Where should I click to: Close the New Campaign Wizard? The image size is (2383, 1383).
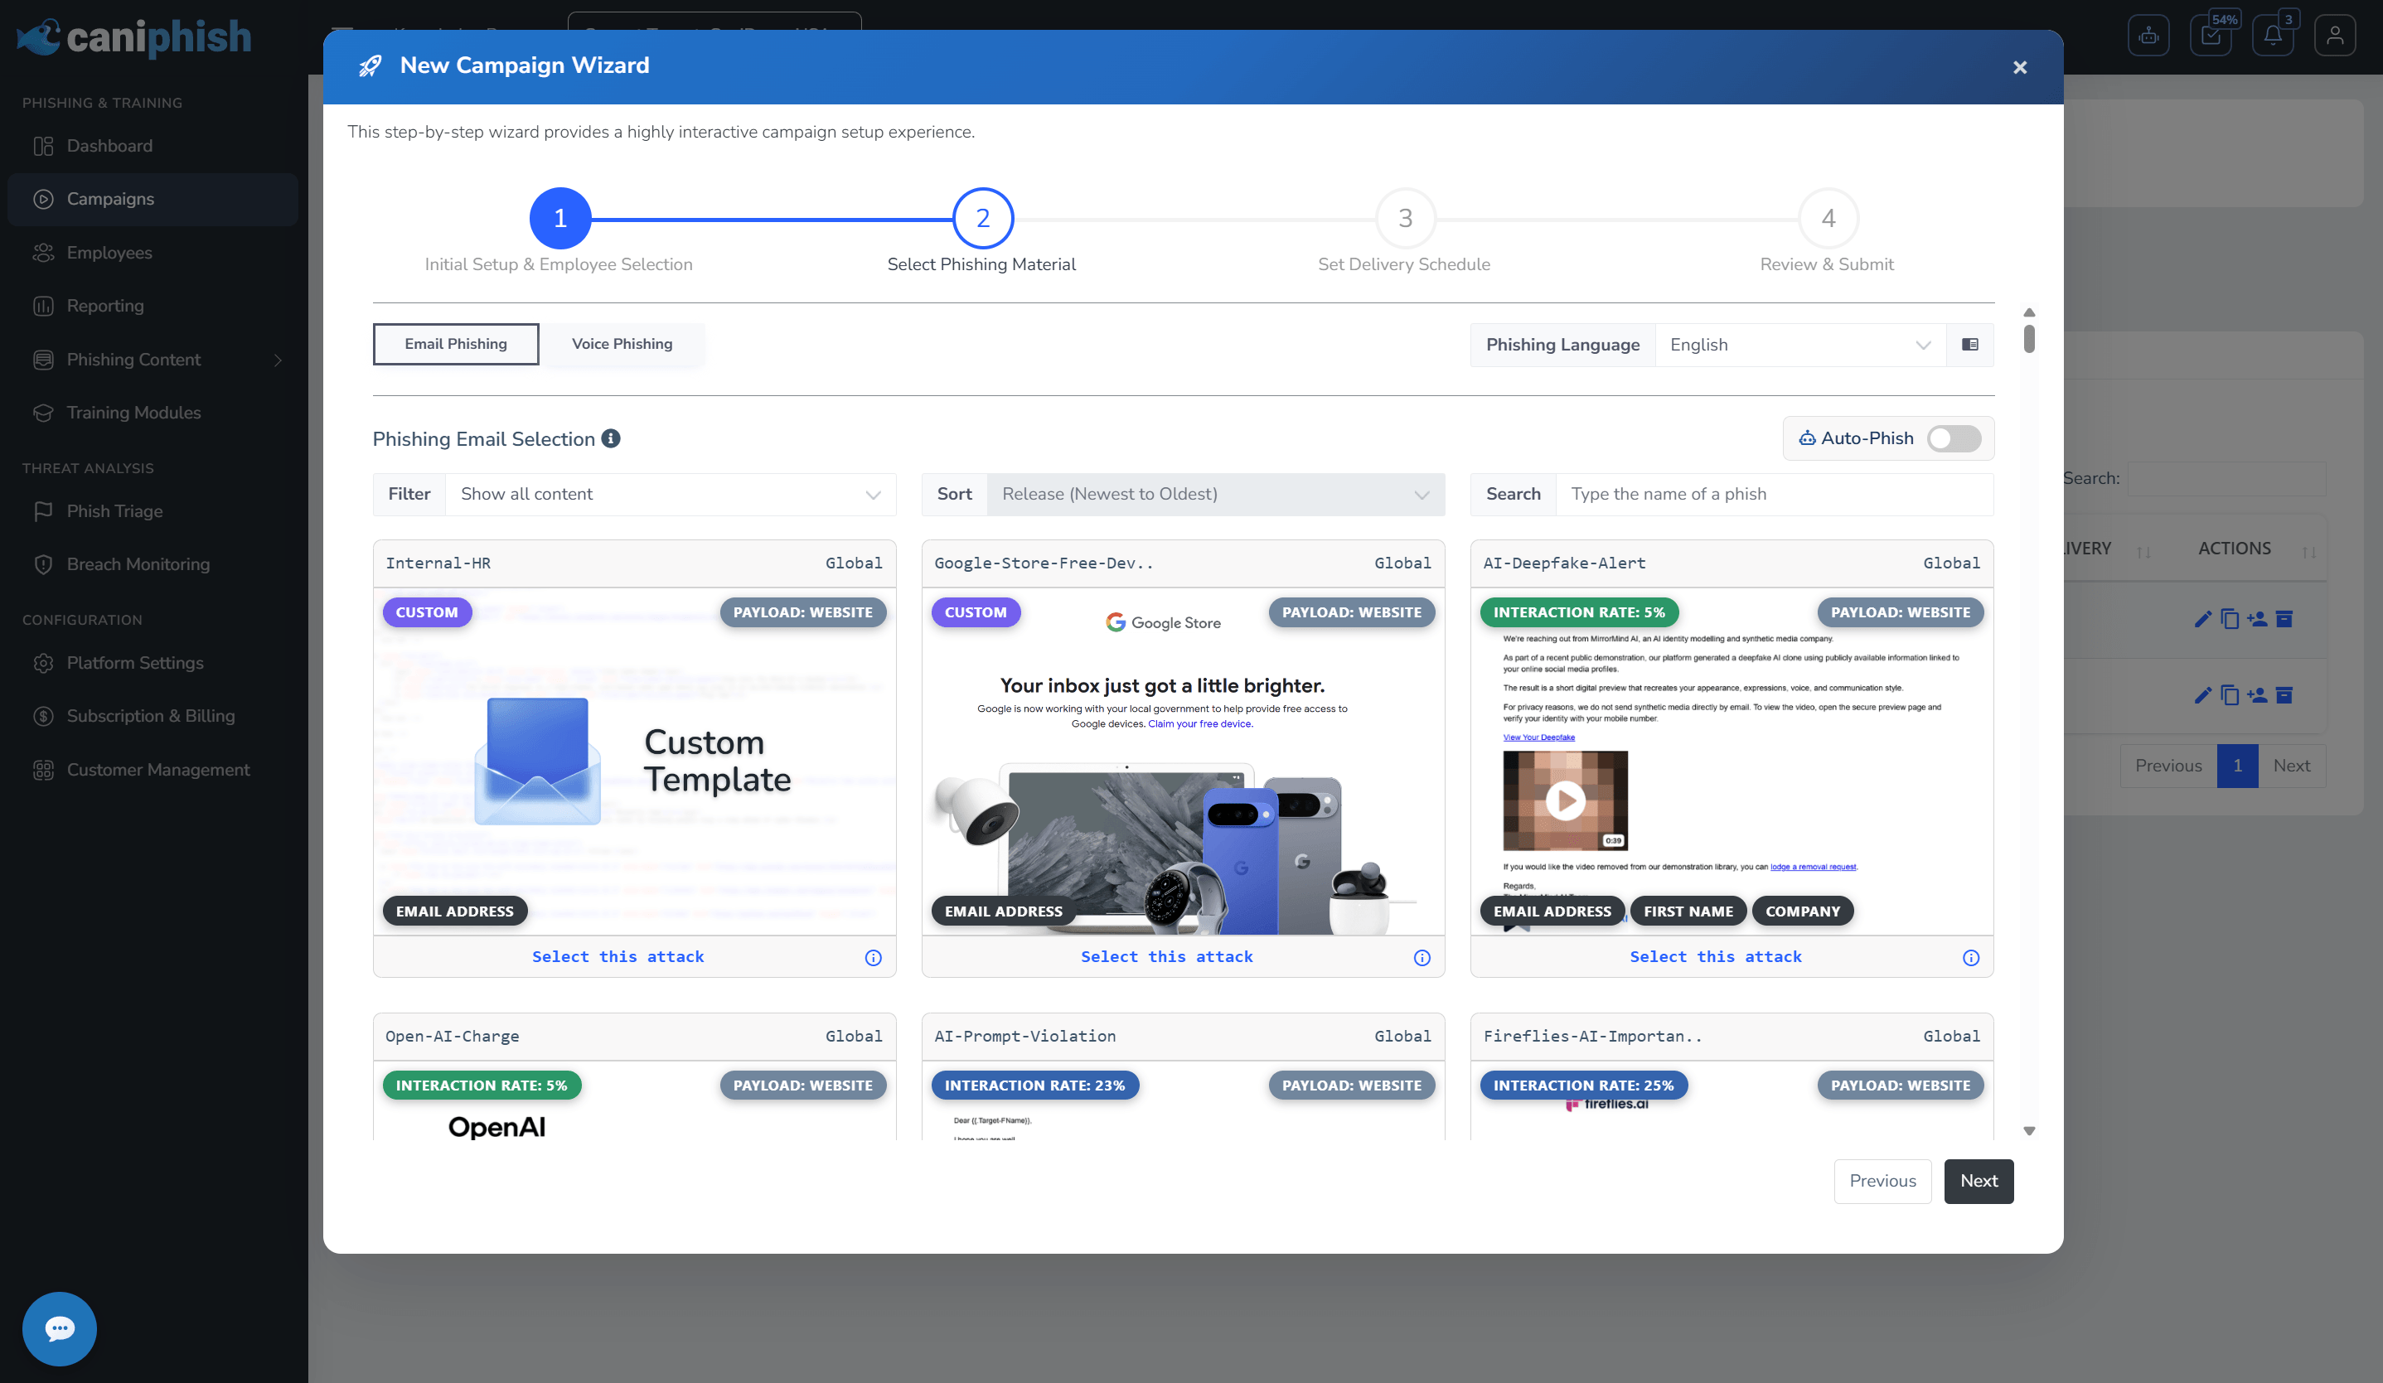[x=2019, y=67]
